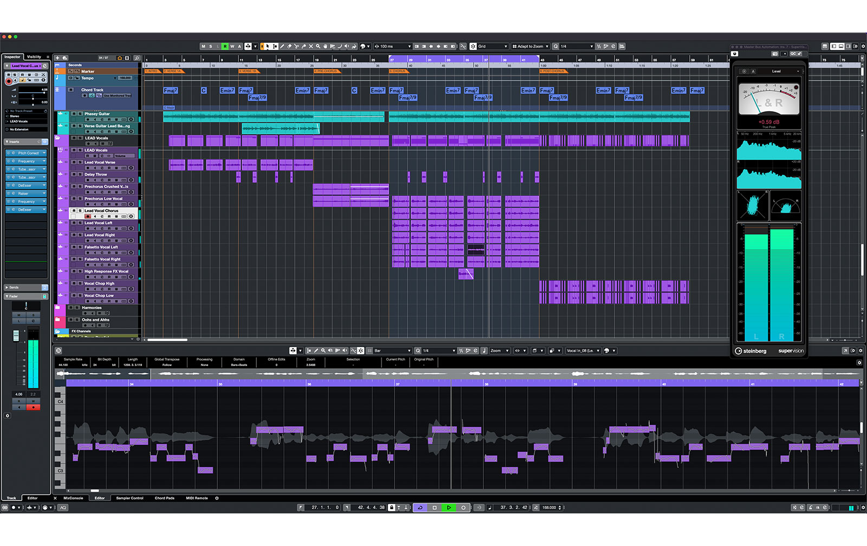The width and height of the screenshot is (867, 546).
Task: Click the LEAD Vocals folder track icon
Action: [x=57, y=138]
